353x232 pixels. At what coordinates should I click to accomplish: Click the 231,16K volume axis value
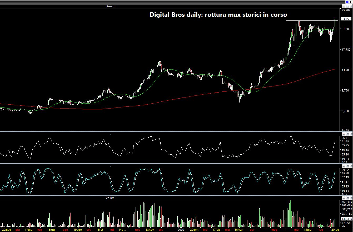pyautogui.click(x=347, y=214)
